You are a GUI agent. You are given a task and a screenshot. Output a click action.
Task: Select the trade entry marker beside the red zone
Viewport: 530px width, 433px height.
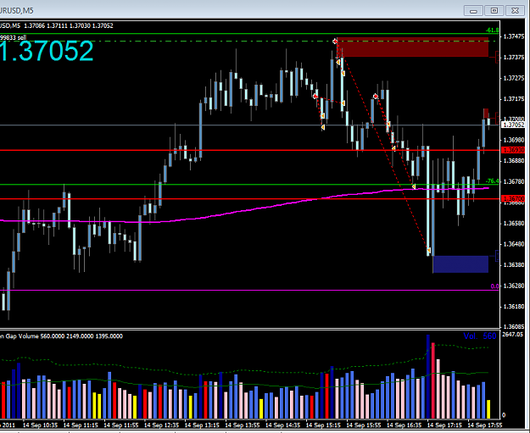[335, 42]
